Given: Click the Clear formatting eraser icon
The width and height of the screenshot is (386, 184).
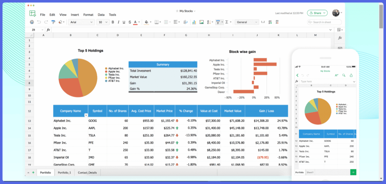Looking at the screenshot, I should click(60, 22).
